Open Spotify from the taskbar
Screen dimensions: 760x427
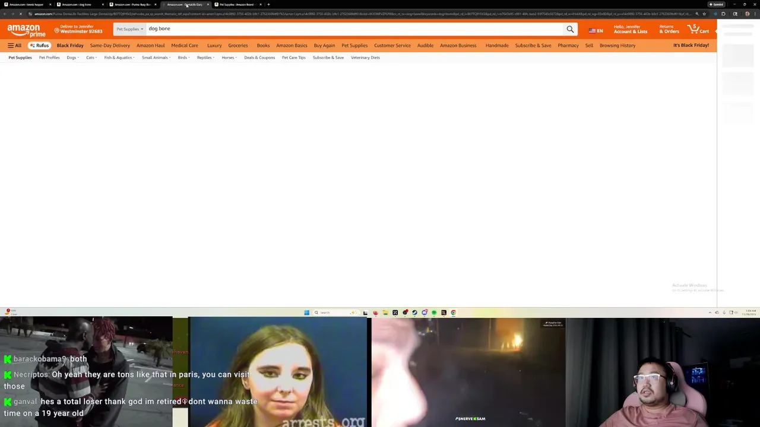(434, 313)
